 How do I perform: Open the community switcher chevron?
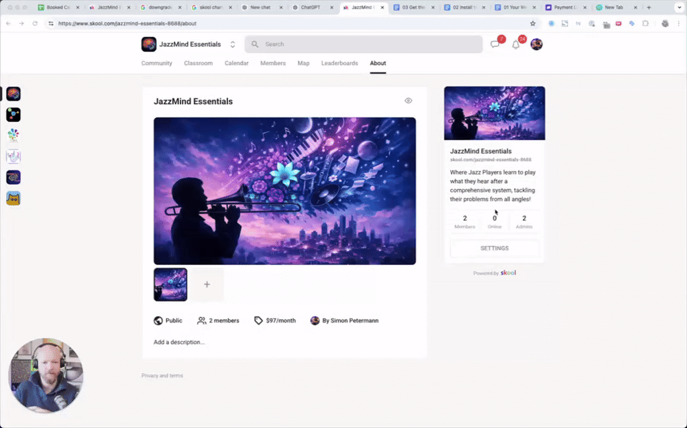click(232, 44)
